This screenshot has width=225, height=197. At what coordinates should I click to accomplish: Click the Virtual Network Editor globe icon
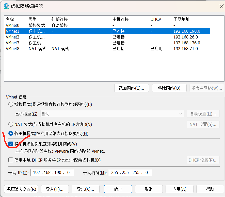pyautogui.click(x=6, y=6)
